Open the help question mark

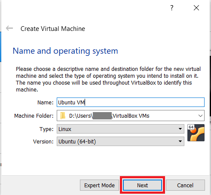click(x=172, y=8)
